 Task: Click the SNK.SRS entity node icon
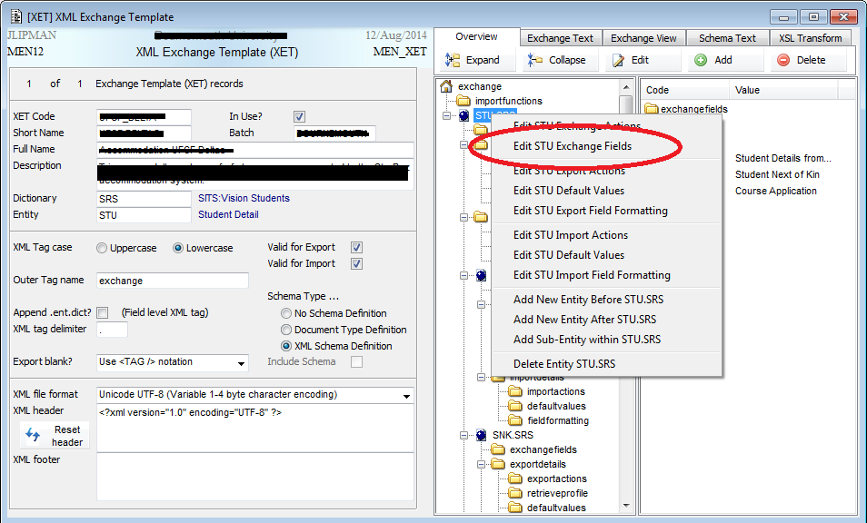click(481, 435)
